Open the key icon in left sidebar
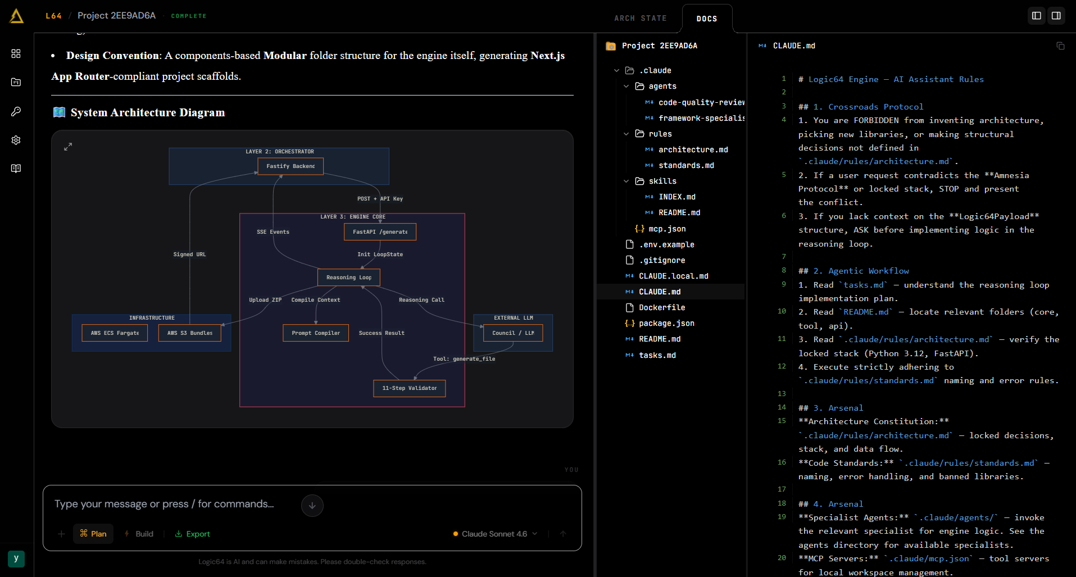Viewport: 1076px width, 577px height. 16,111
